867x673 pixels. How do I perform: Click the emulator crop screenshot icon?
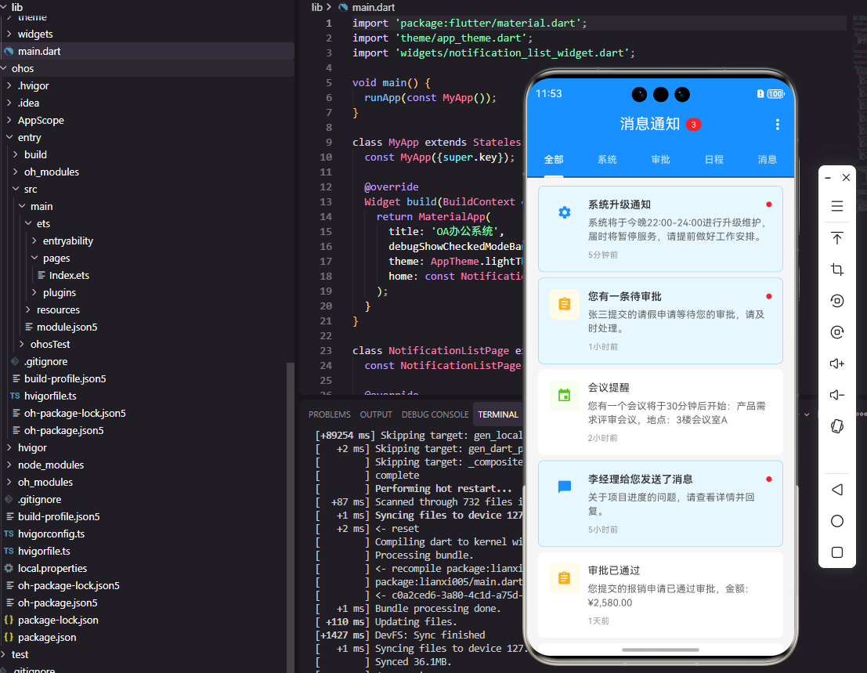[837, 270]
